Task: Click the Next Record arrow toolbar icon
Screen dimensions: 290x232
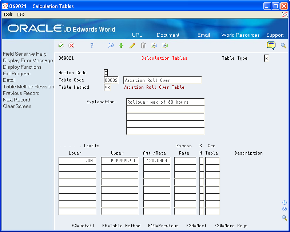Action: pyautogui.click(x=165, y=45)
